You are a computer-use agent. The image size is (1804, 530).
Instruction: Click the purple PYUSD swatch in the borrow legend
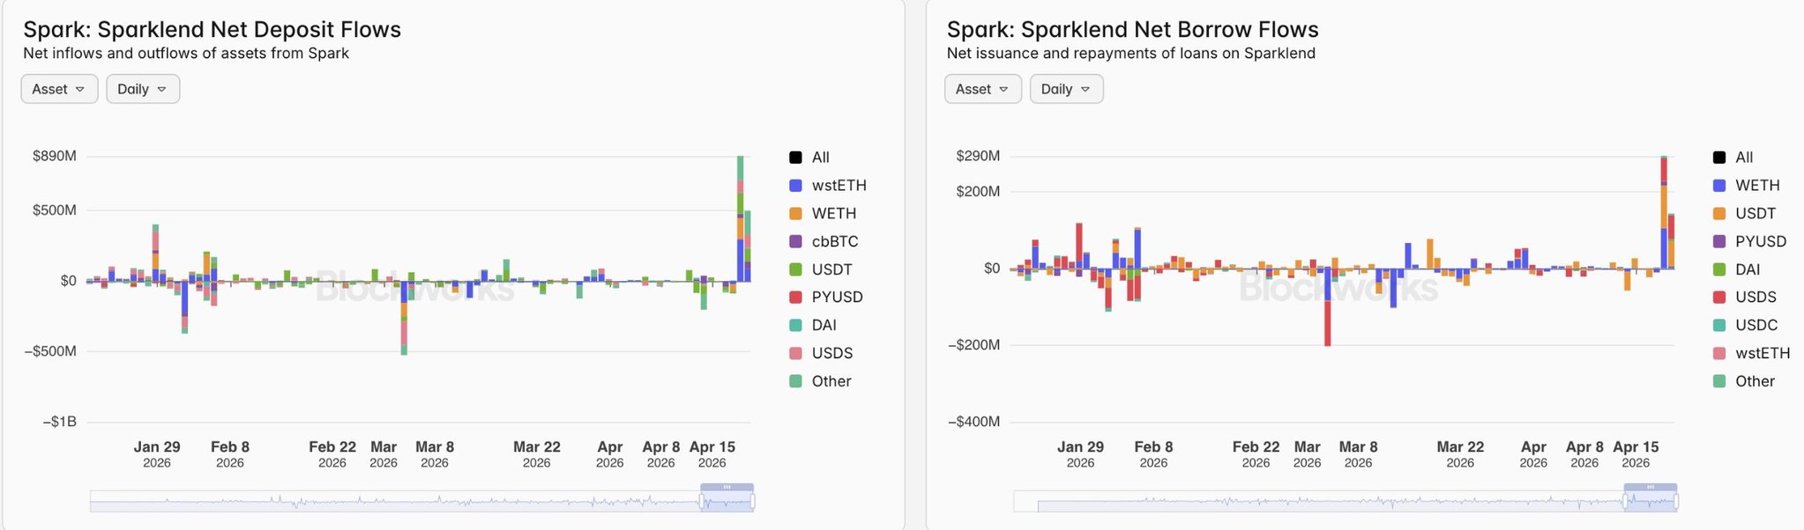tap(1718, 241)
